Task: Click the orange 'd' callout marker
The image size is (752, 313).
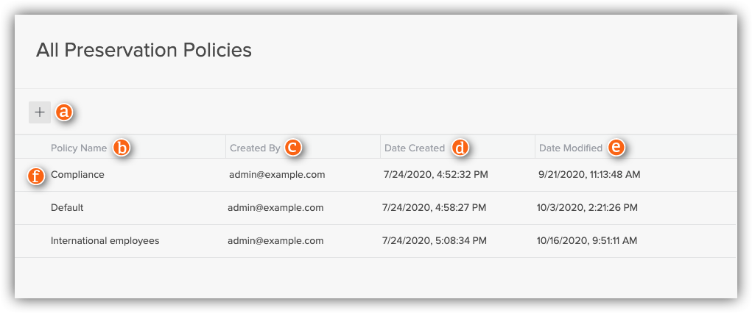Action: [x=460, y=148]
